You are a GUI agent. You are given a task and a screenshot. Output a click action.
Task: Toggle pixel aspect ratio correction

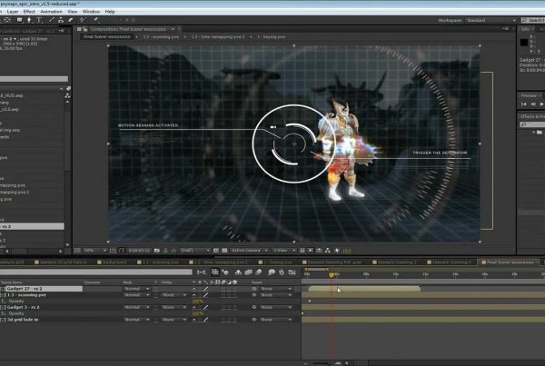(302, 251)
